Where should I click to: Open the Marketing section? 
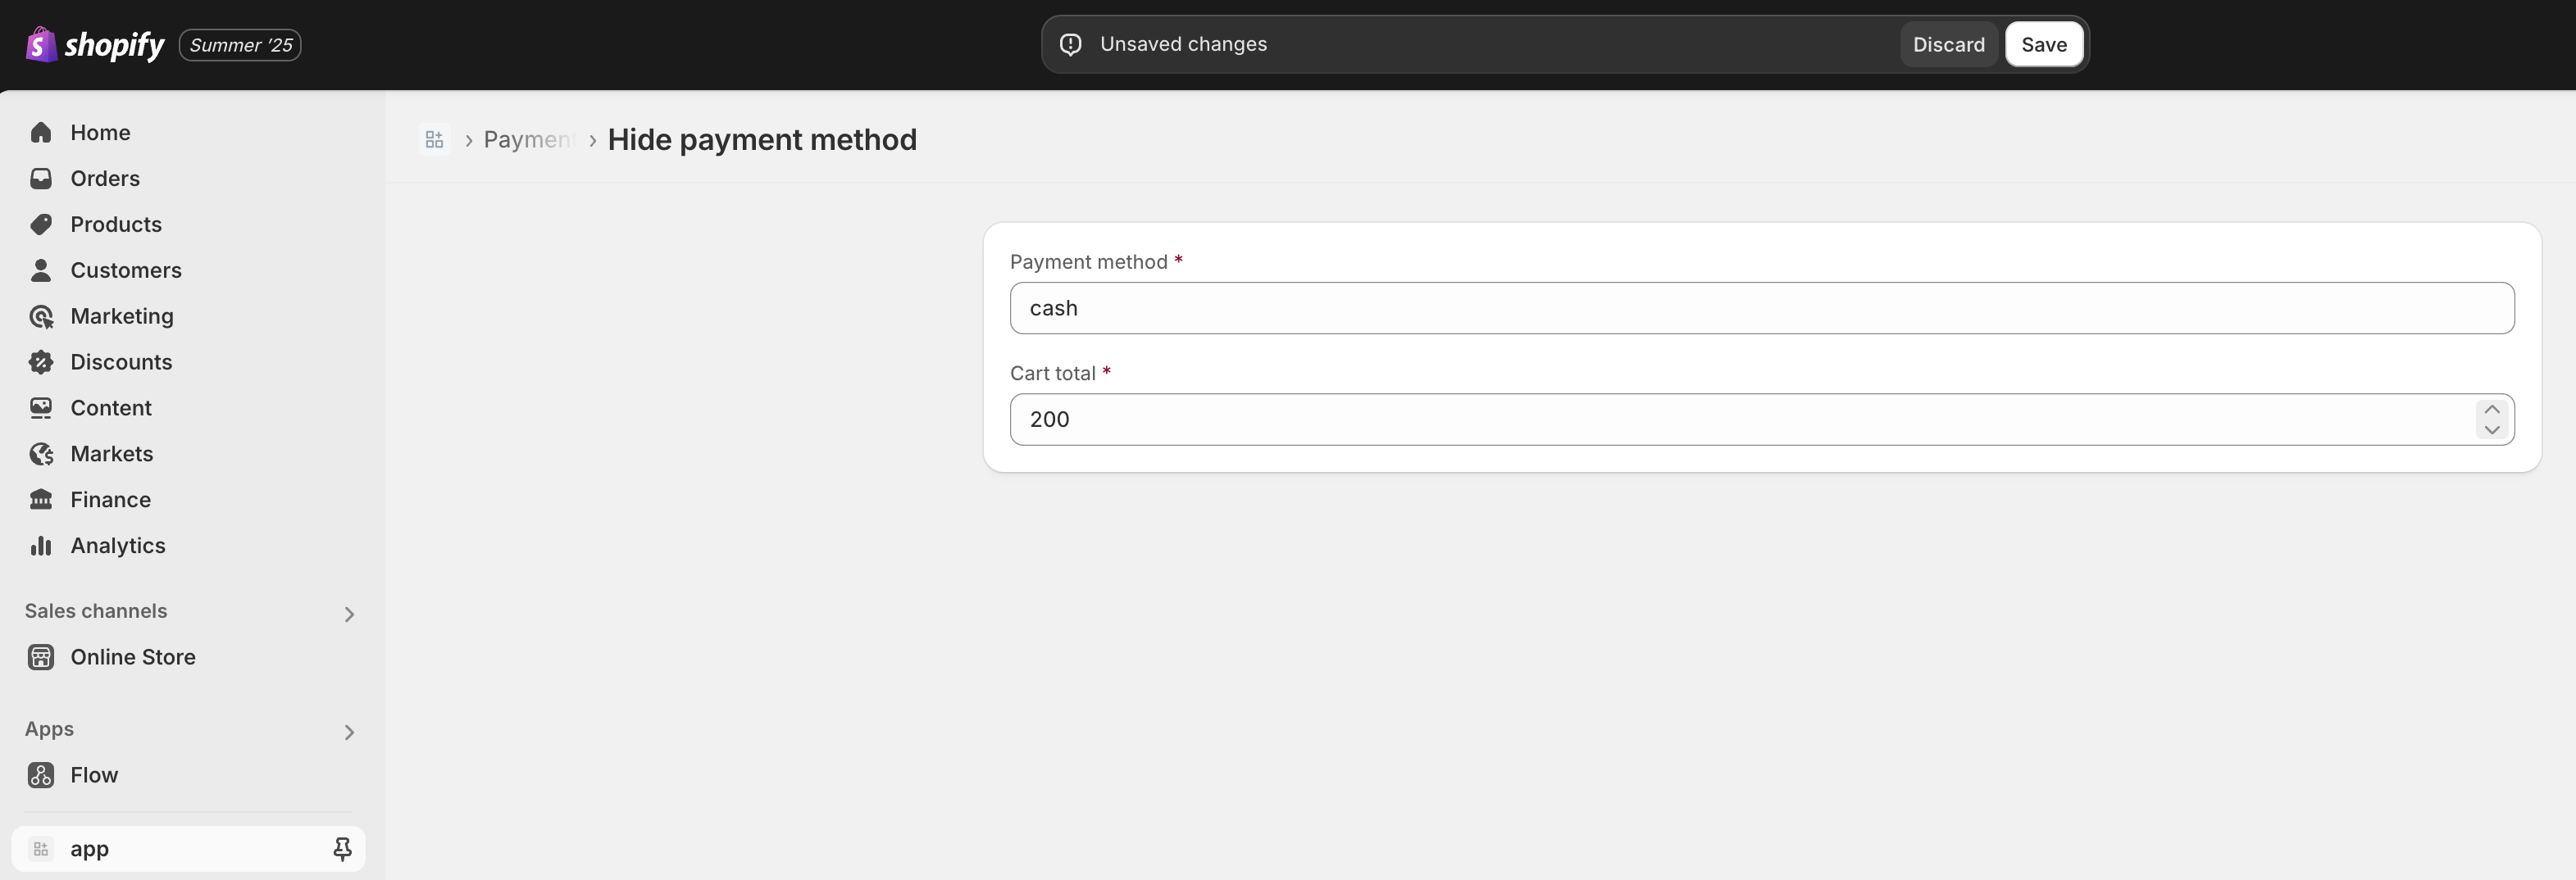click(122, 316)
